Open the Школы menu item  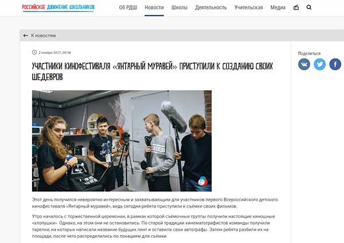click(179, 7)
